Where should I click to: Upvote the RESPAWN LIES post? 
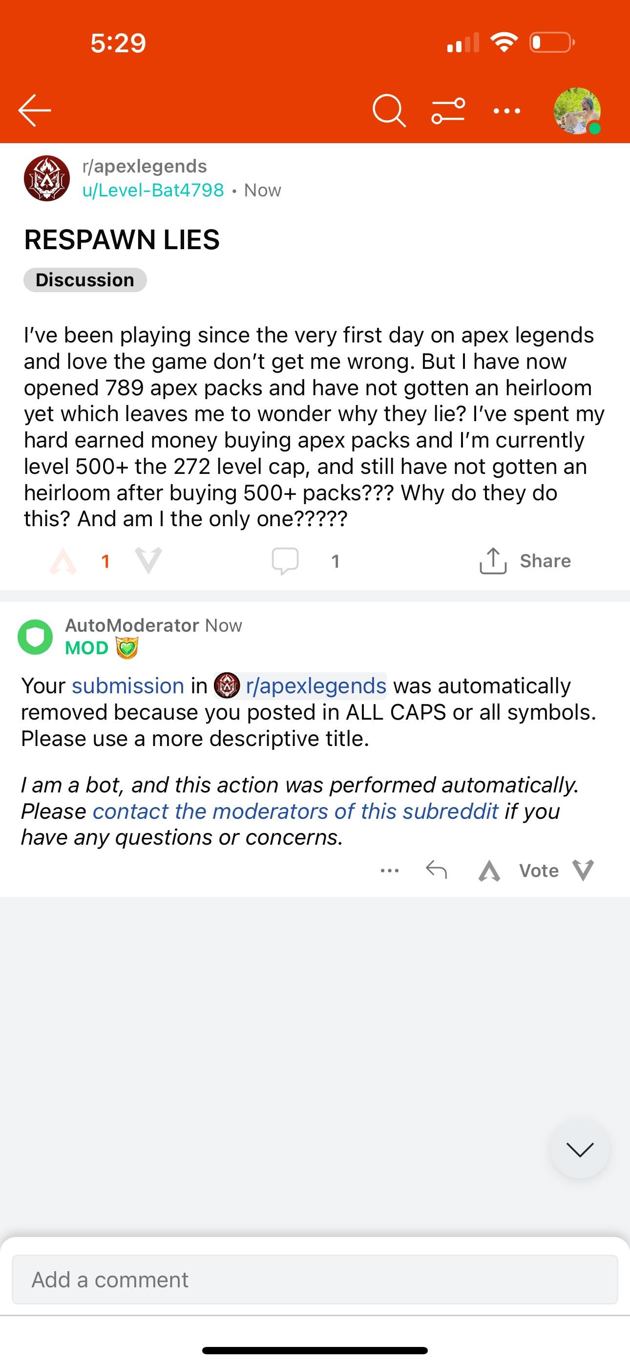pos(63,561)
